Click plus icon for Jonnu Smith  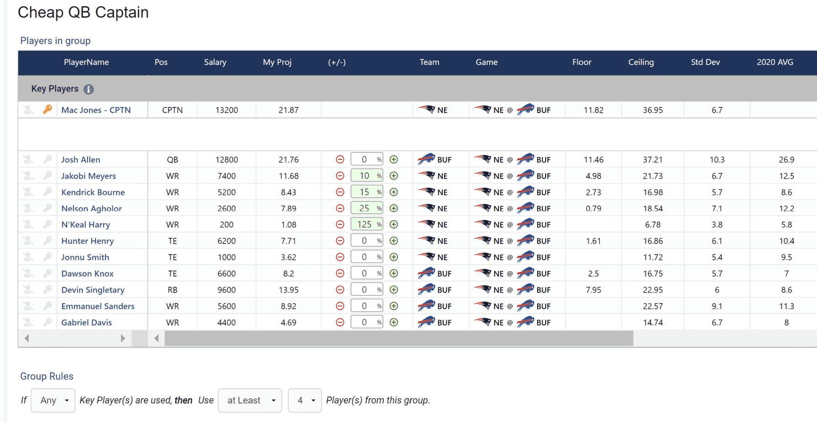393,257
